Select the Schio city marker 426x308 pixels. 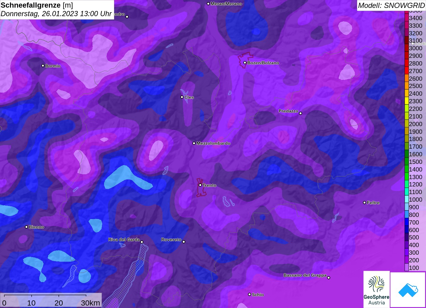pos(250,295)
